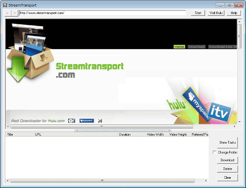Click the Clear button
Image resolution: width=246 pixels, height=188 pixels.
pyautogui.click(x=228, y=177)
